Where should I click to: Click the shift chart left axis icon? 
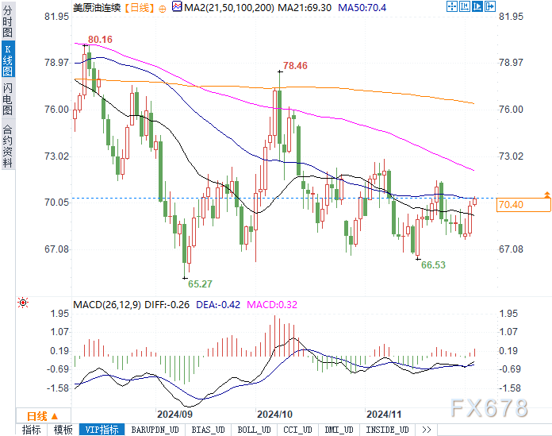pos(464,6)
